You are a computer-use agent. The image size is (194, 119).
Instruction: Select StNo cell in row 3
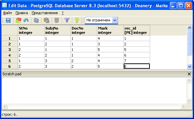point(31,50)
